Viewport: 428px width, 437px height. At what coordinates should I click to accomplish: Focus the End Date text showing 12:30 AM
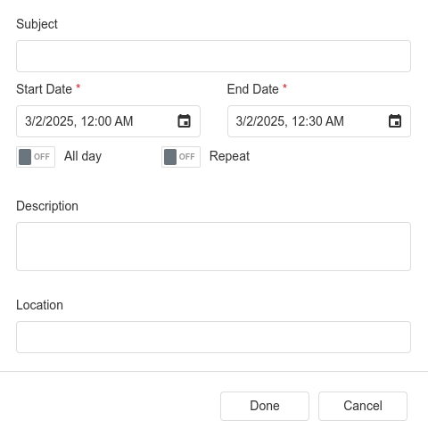tap(290, 121)
